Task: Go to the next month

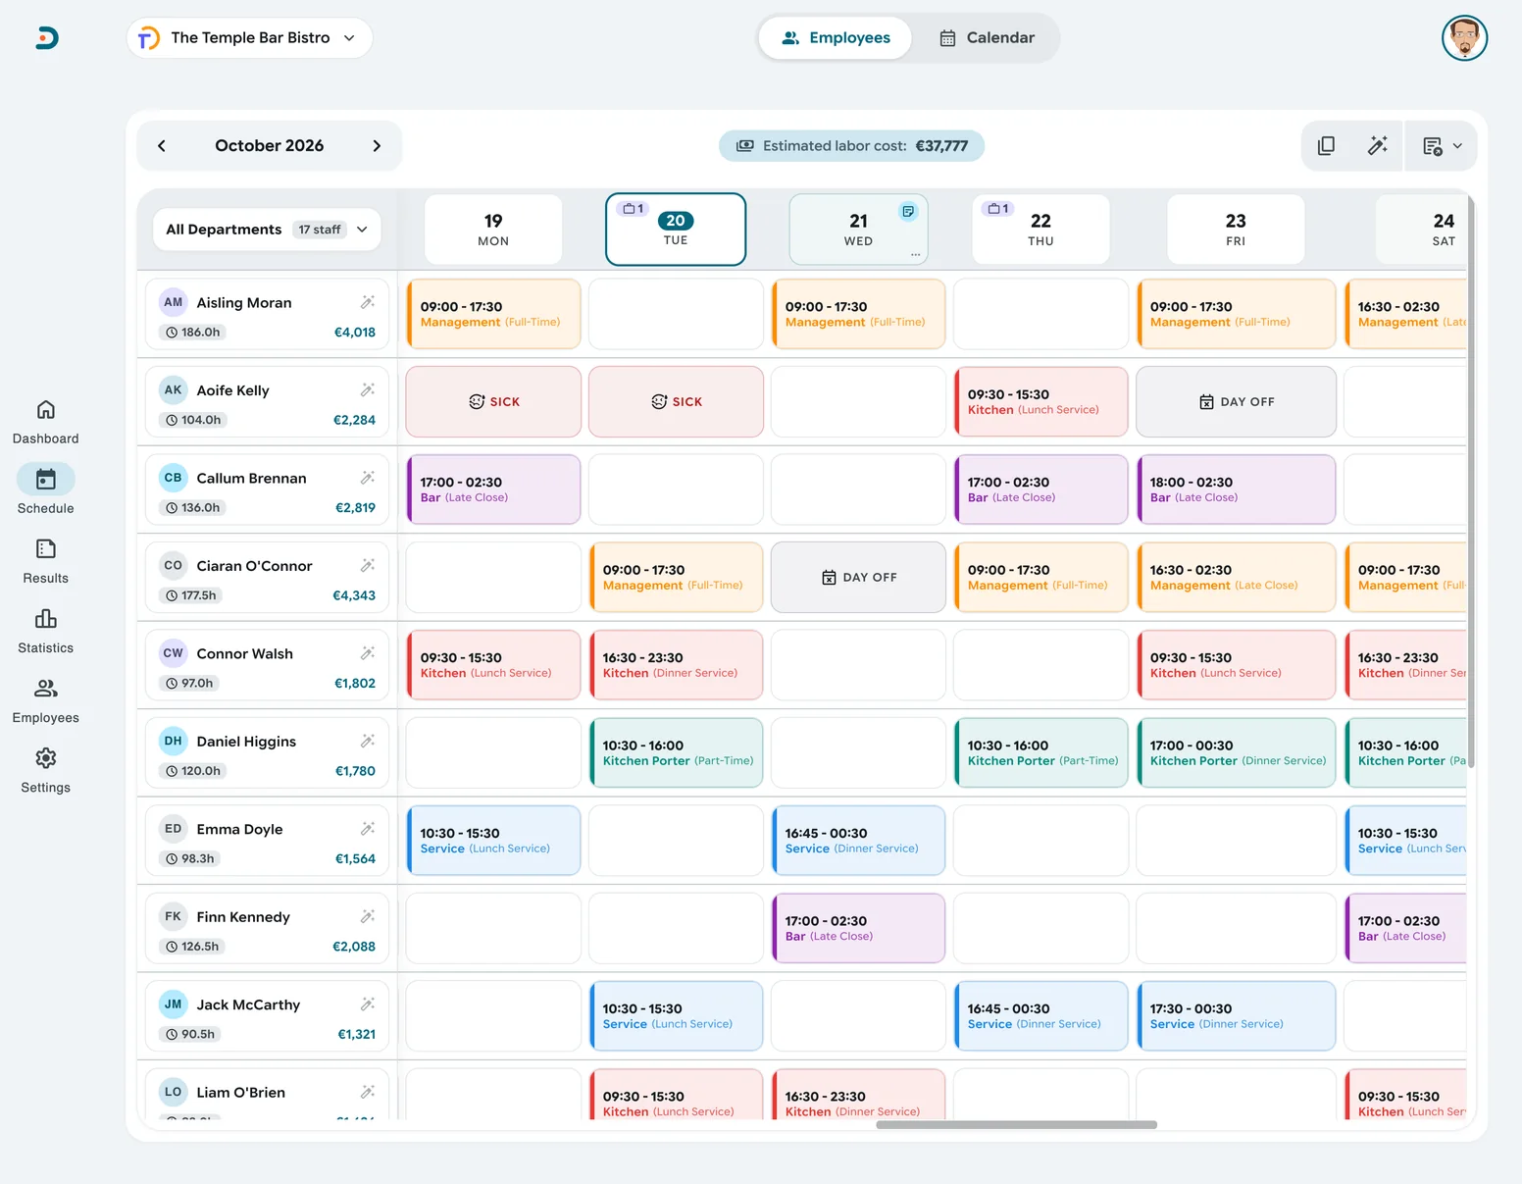Action: 377,146
